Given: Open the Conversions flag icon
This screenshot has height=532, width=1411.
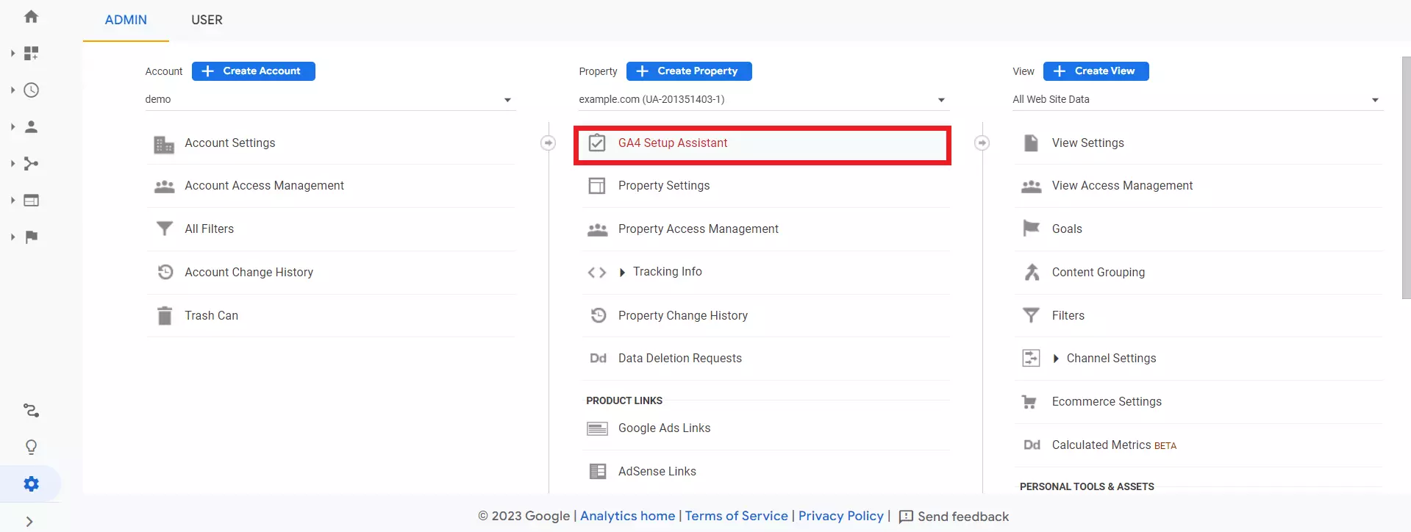Looking at the screenshot, I should pos(31,237).
